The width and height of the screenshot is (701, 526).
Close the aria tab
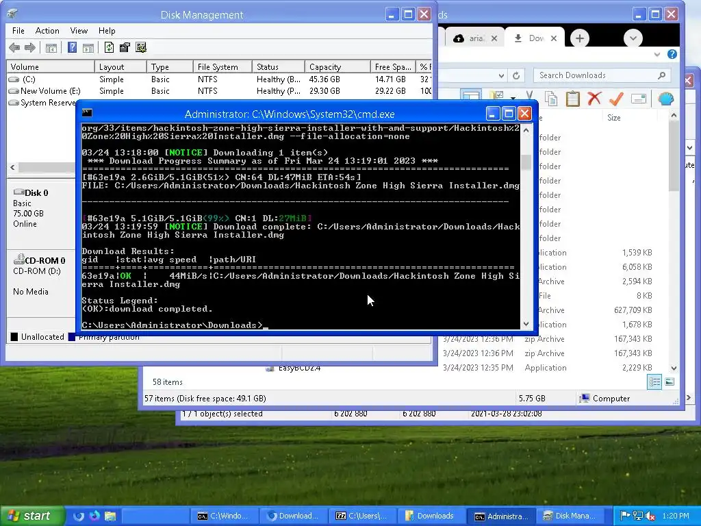(494, 38)
